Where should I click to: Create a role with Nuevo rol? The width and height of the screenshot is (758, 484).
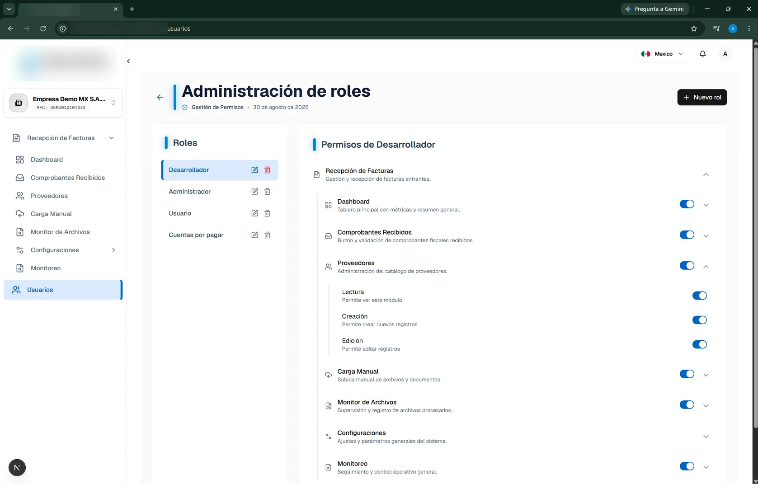click(702, 97)
